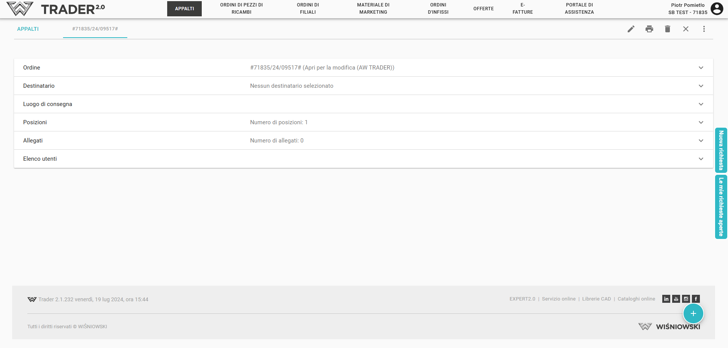This screenshot has width=728, height=348.
Task: Delete the order using trash icon
Action: [667, 29]
